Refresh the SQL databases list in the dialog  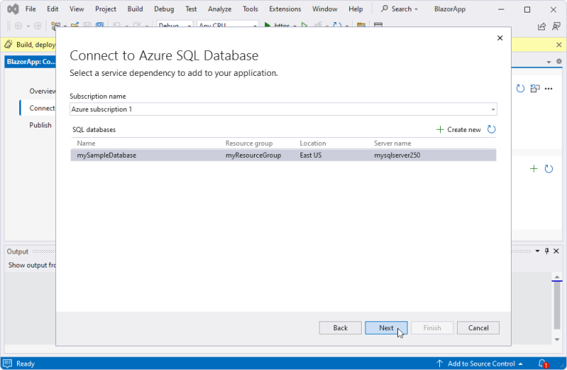(491, 129)
